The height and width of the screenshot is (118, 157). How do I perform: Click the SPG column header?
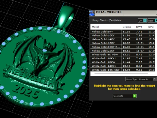(151, 27)
